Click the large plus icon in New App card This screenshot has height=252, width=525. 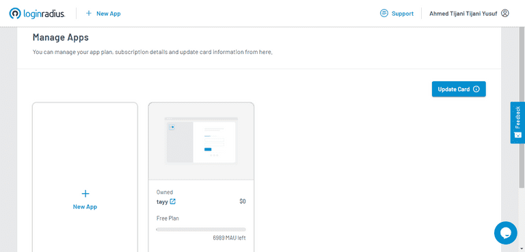point(85,193)
